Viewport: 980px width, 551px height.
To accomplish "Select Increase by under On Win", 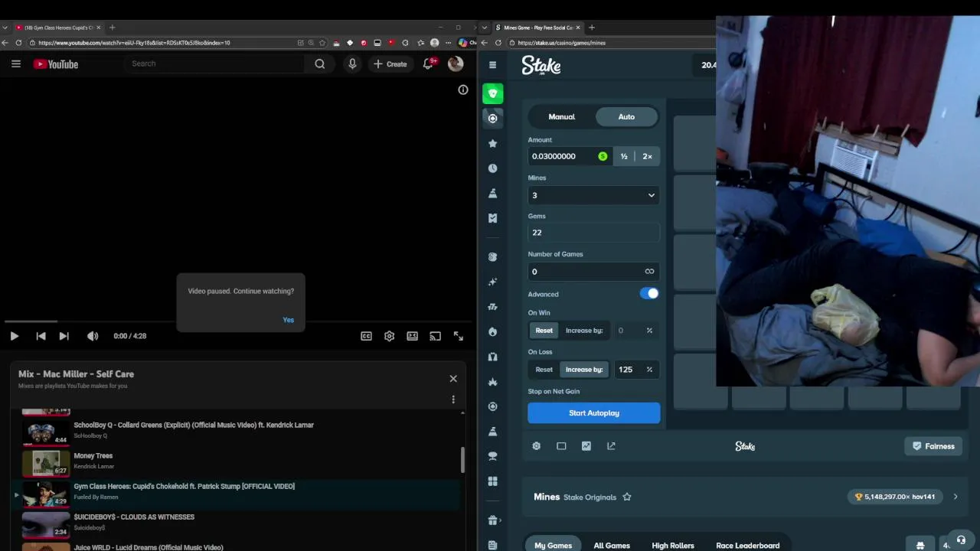I will [x=584, y=331].
